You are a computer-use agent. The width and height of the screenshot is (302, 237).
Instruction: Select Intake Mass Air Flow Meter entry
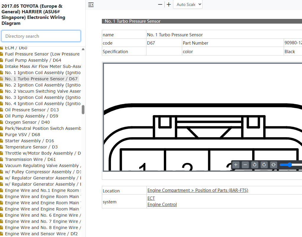coord(43,66)
